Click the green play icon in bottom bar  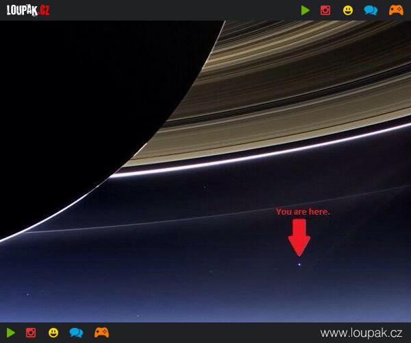[10, 333]
